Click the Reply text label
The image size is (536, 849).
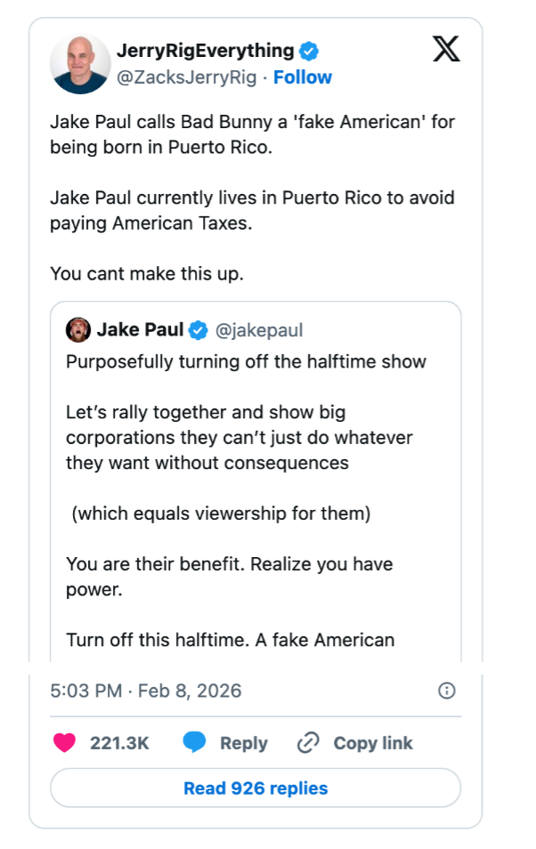[244, 743]
